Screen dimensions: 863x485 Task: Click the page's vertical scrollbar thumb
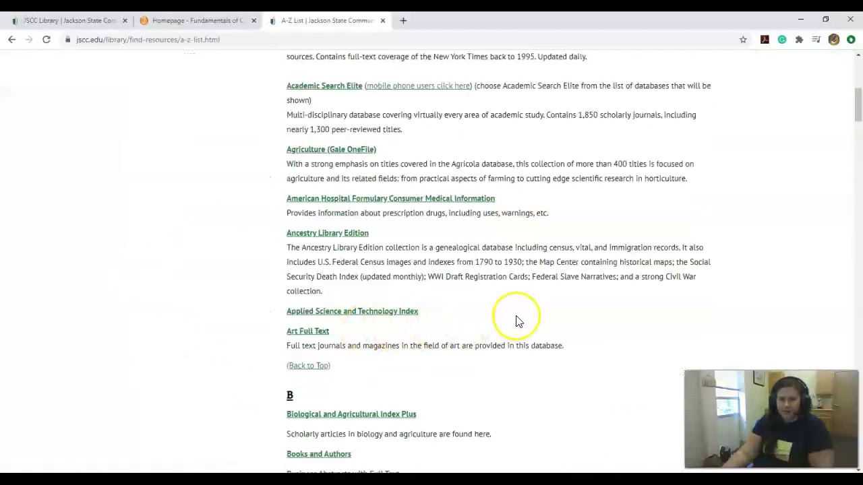[858, 104]
